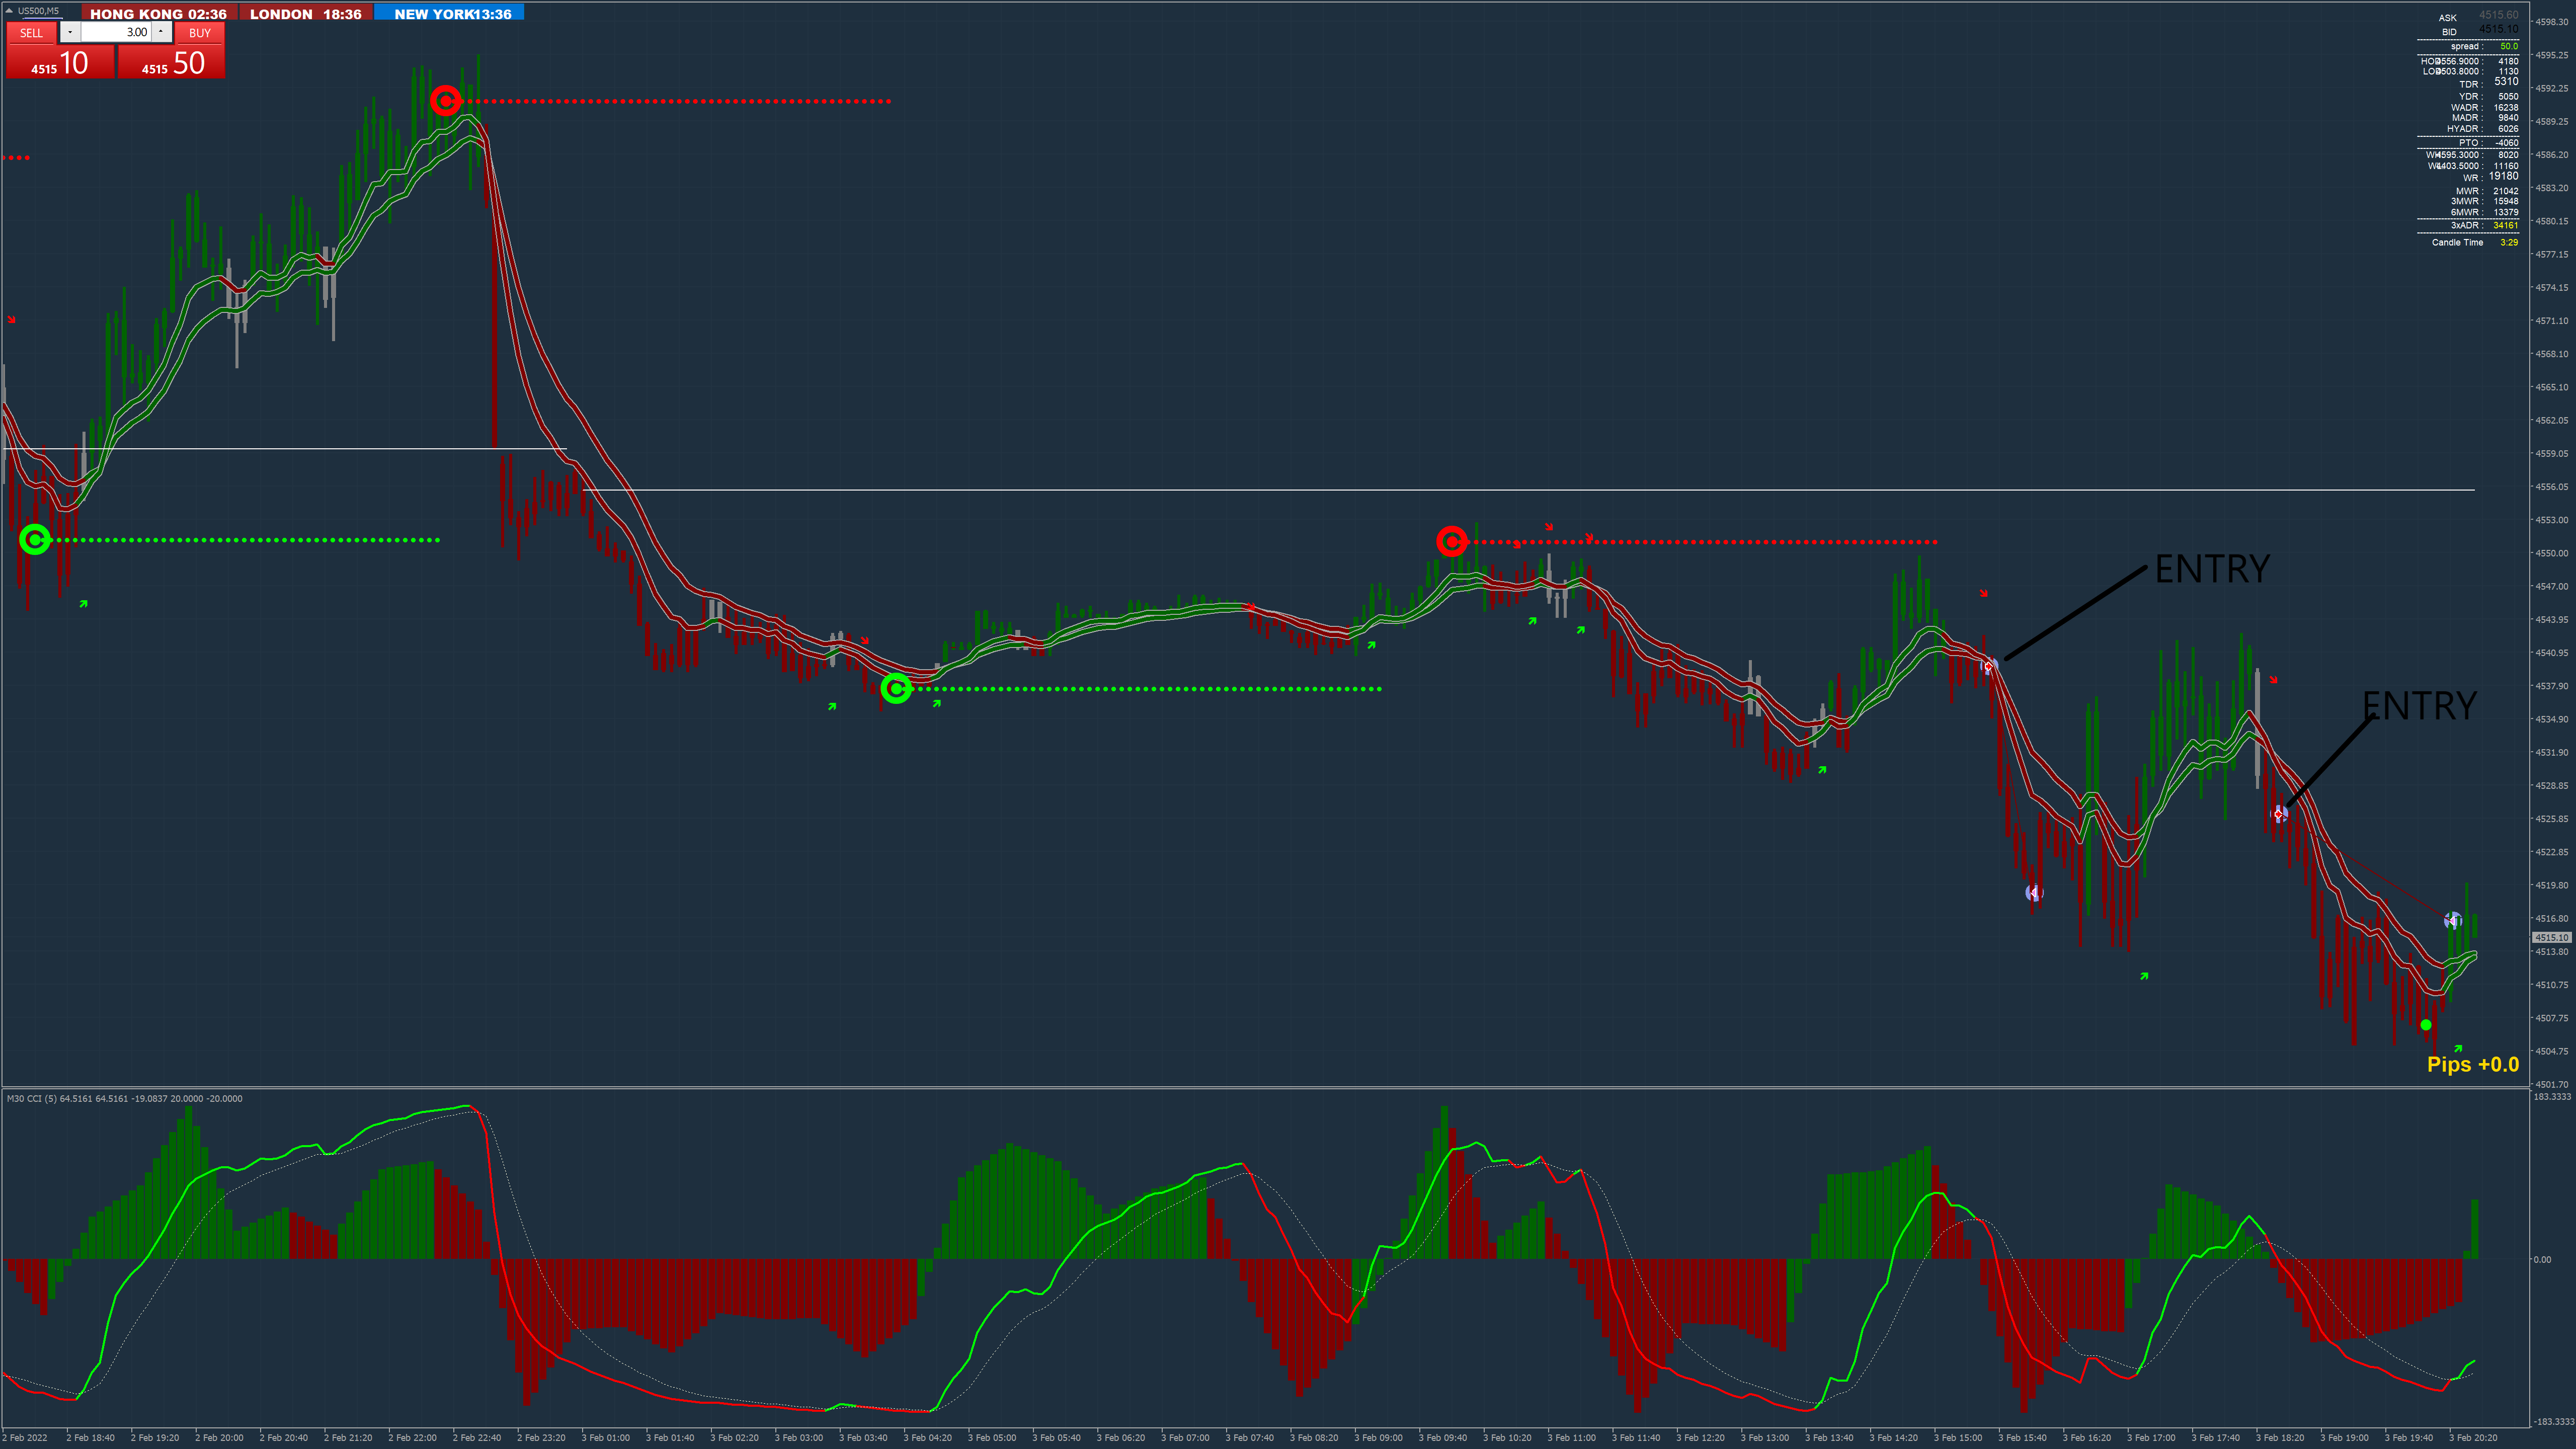Click the trade entry arrow under first ENTRY line
2576x1449 pixels.
[1989, 665]
